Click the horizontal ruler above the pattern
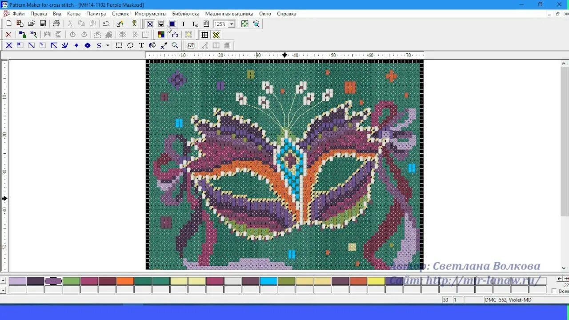Screen dimensions: 569x320 [284, 55]
